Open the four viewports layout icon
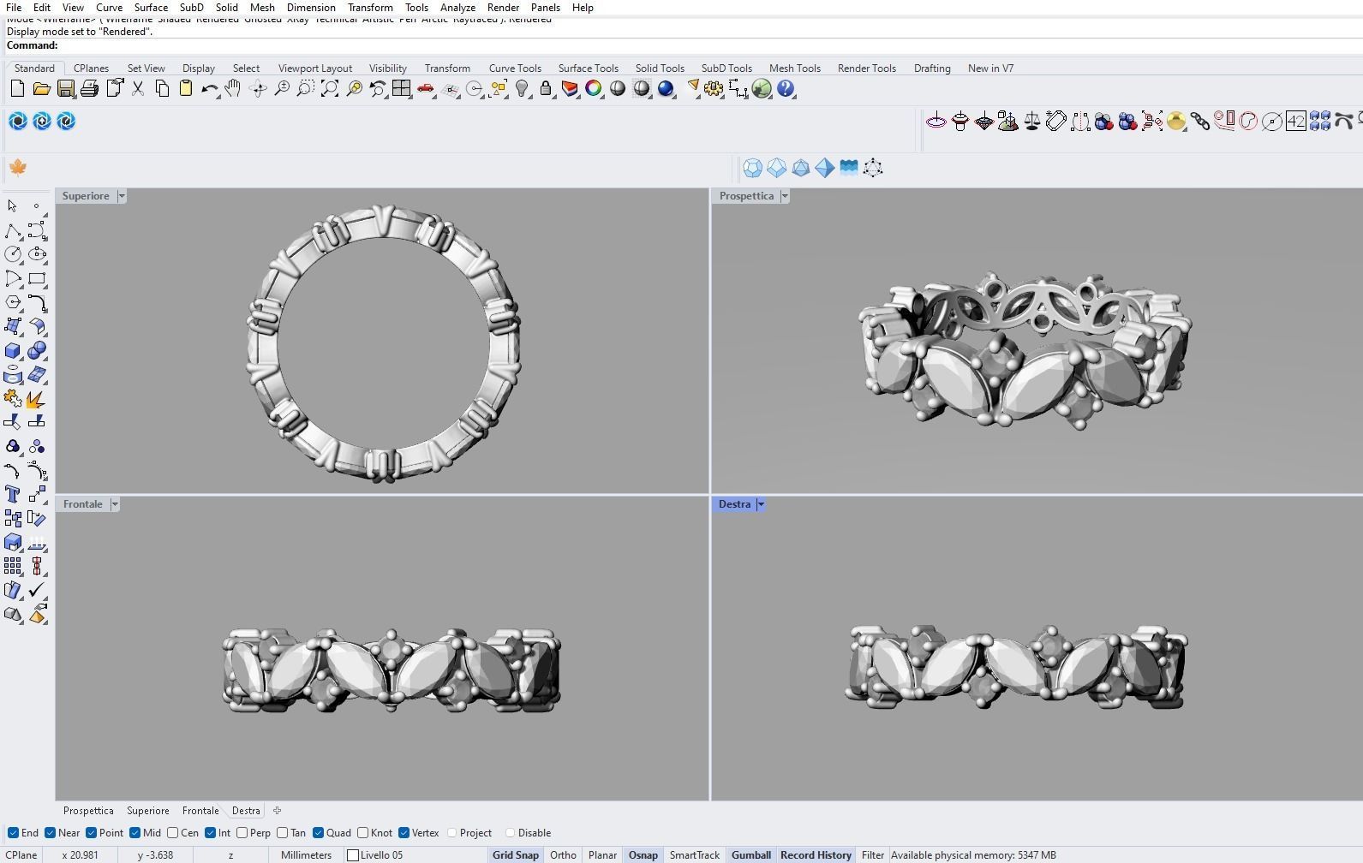The image size is (1363, 863). (x=401, y=89)
